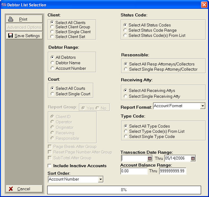Click the Print button printer icon
The width and height of the screenshot is (209, 197).
pyautogui.click(x=11, y=19)
